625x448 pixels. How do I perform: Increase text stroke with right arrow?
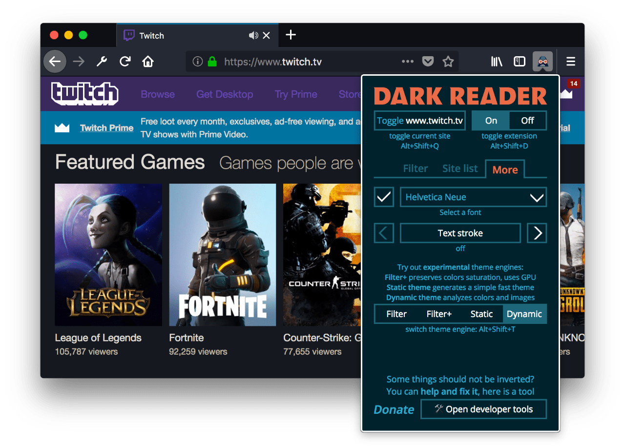(x=537, y=233)
